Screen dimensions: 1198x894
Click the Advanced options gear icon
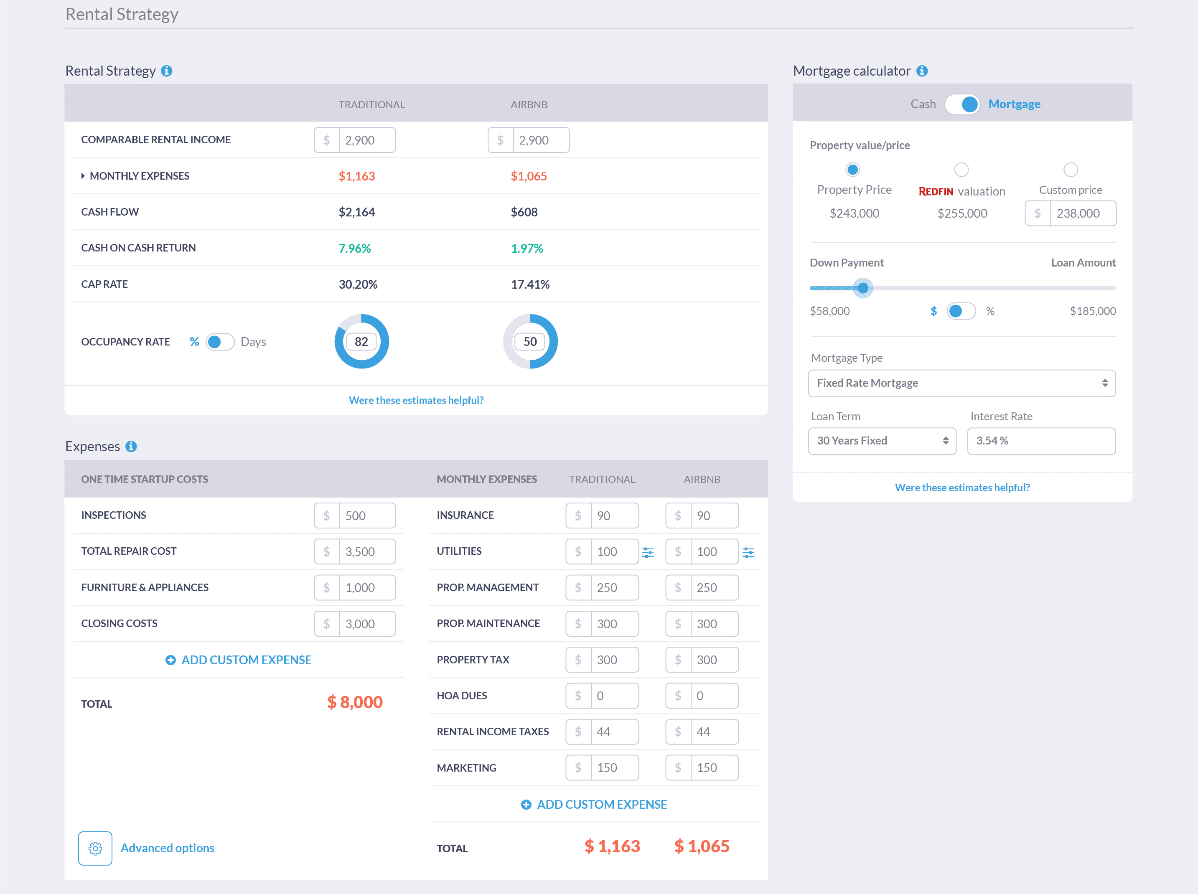pos(95,848)
